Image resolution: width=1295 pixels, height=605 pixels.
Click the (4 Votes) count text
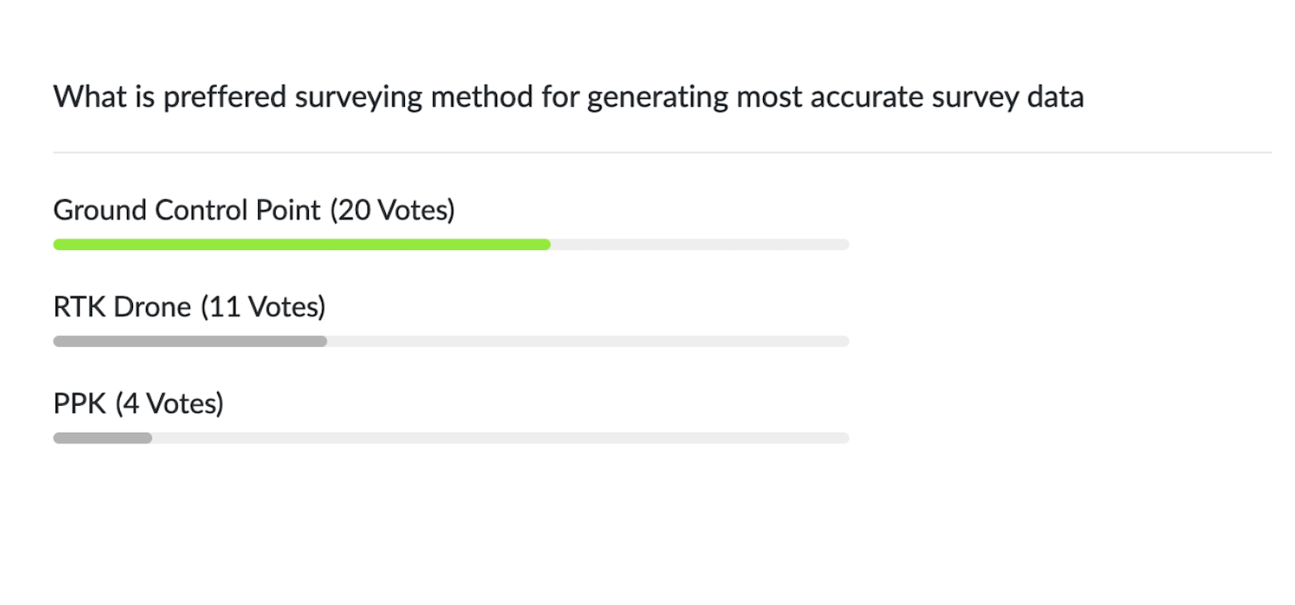point(170,403)
